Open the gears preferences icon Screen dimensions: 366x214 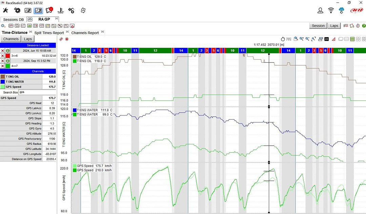pos(17,10)
